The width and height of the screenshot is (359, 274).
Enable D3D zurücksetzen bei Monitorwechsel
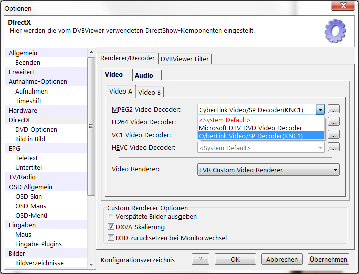pos(111,237)
